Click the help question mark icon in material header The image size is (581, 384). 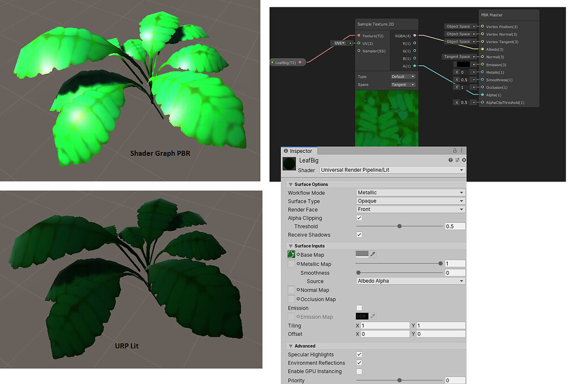[x=451, y=161]
